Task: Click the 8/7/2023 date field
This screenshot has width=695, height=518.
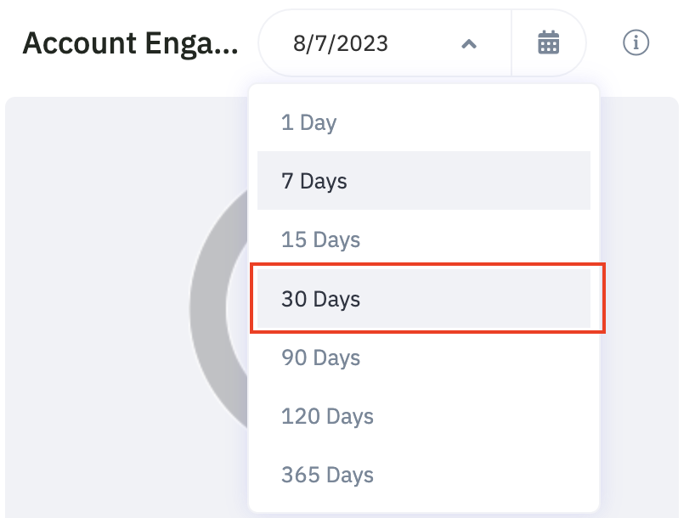Action: tap(341, 43)
